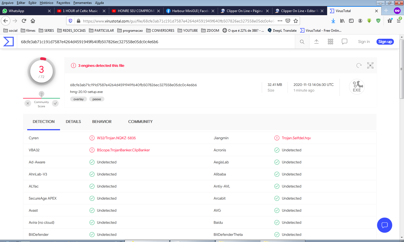Click the search magnifier icon
Viewport: 404px width, 242px height.
coord(302,42)
